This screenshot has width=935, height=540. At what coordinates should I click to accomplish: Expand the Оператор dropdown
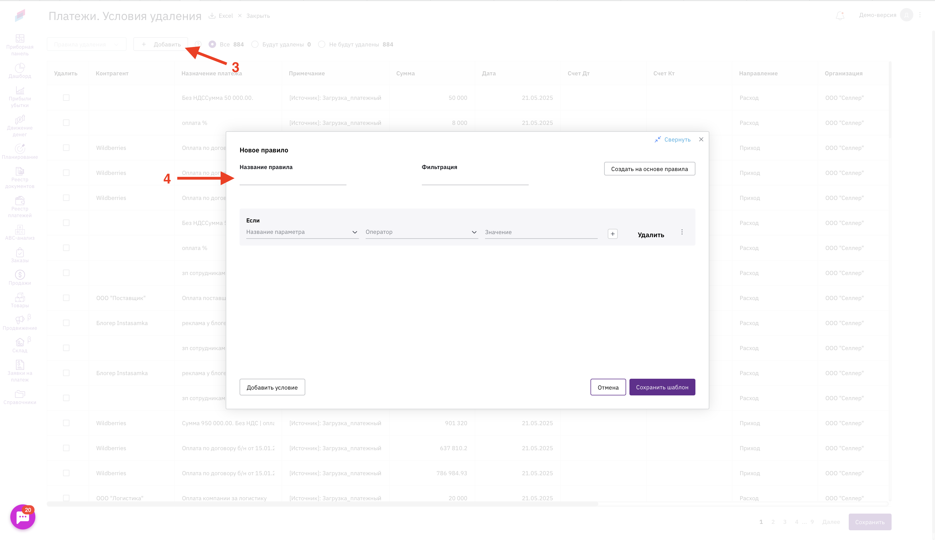click(x=422, y=232)
